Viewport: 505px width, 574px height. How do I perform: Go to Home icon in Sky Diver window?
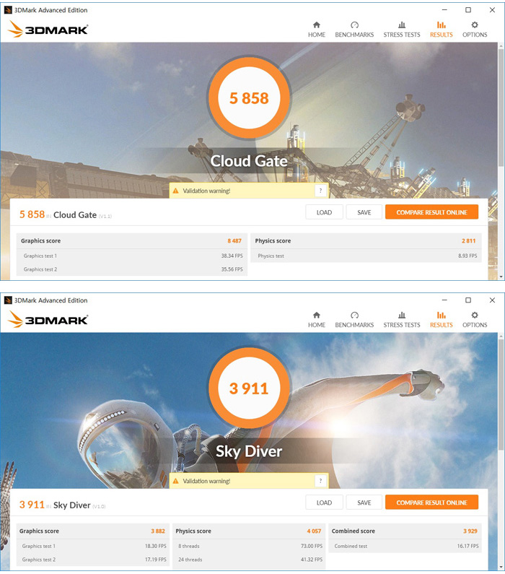pyautogui.click(x=316, y=316)
